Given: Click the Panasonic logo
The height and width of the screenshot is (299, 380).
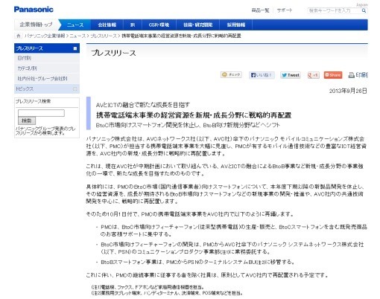Looking at the screenshot, I should [34, 10].
